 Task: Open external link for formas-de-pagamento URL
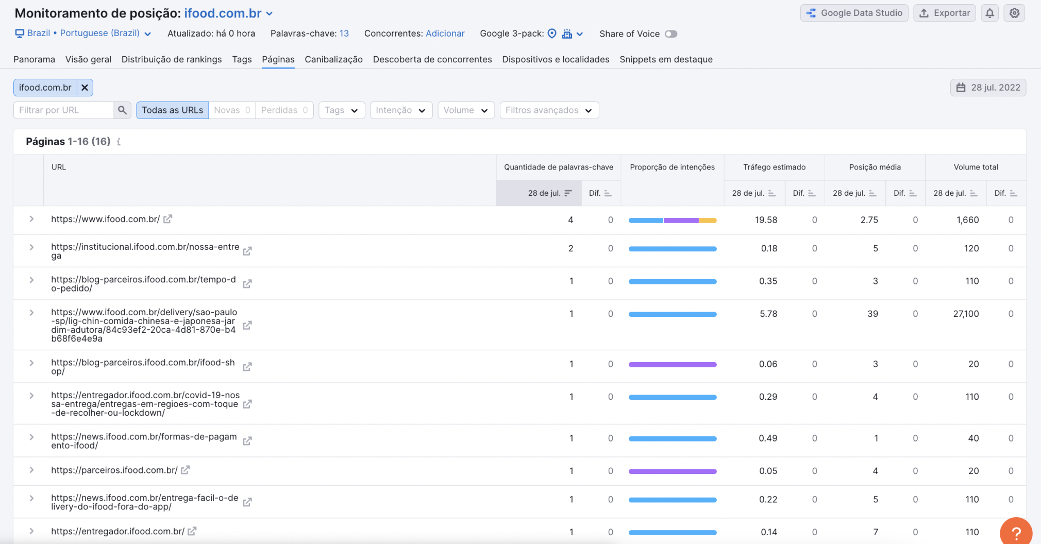point(247,441)
